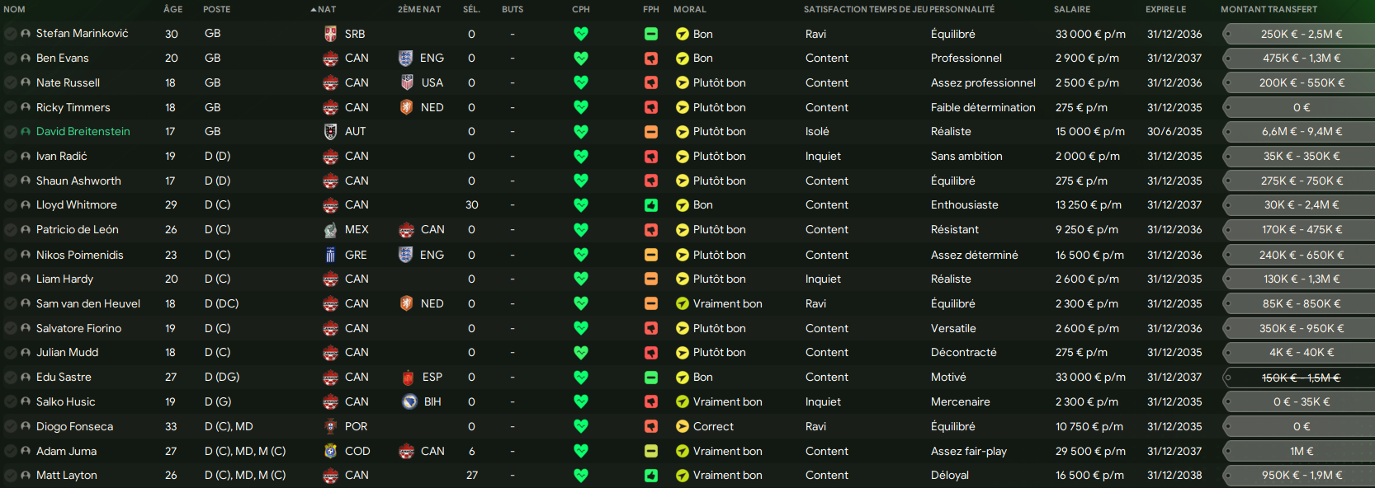This screenshot has height=488, width=1375.
Task: Sort the list by the NAT column
Action: pos(326,9)
